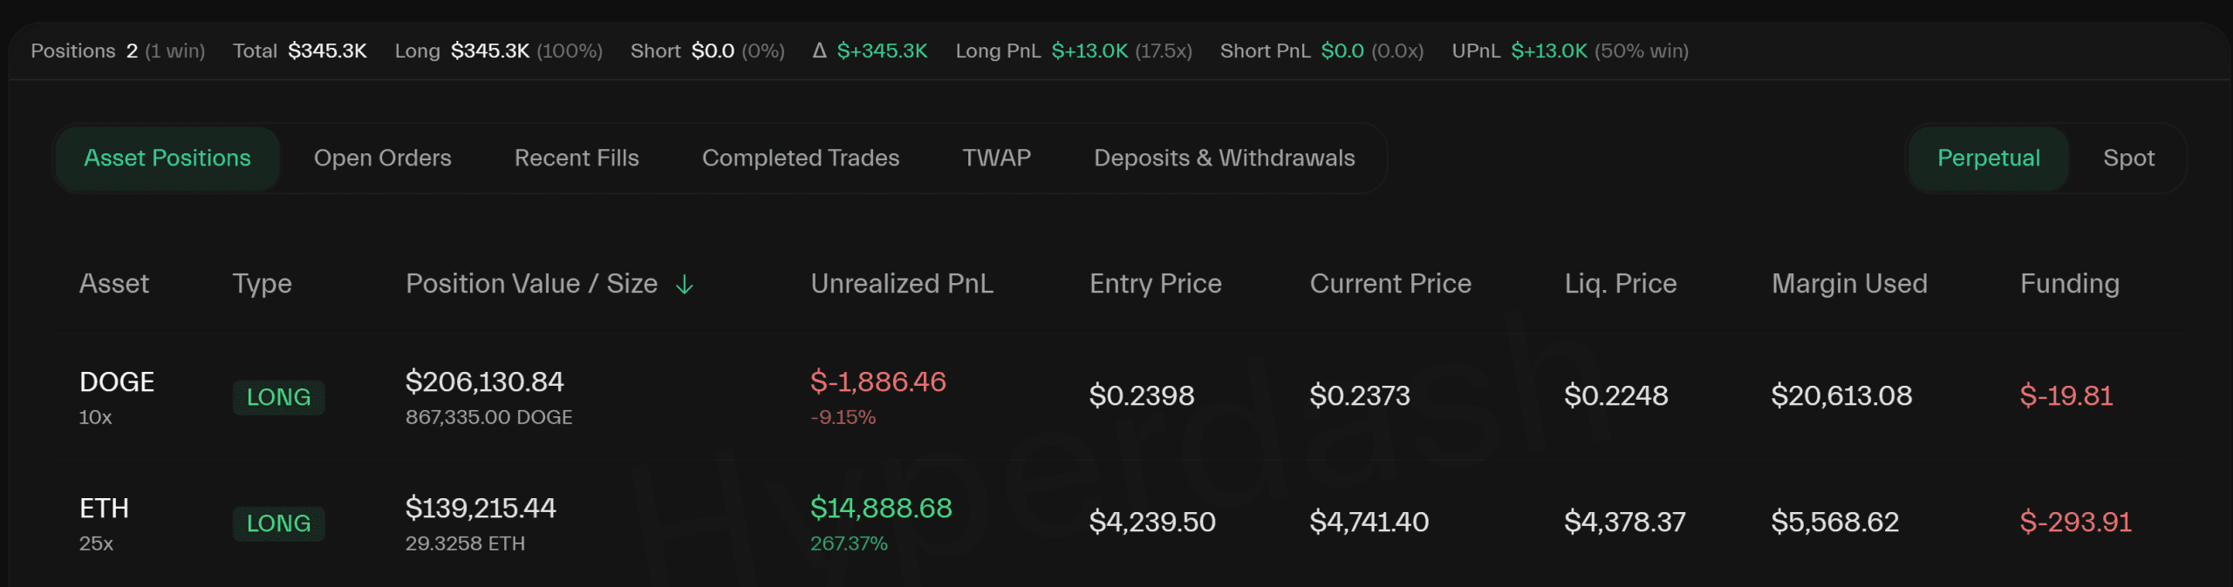
Task: Click the ETH asset name
Action: pos(104,508)
